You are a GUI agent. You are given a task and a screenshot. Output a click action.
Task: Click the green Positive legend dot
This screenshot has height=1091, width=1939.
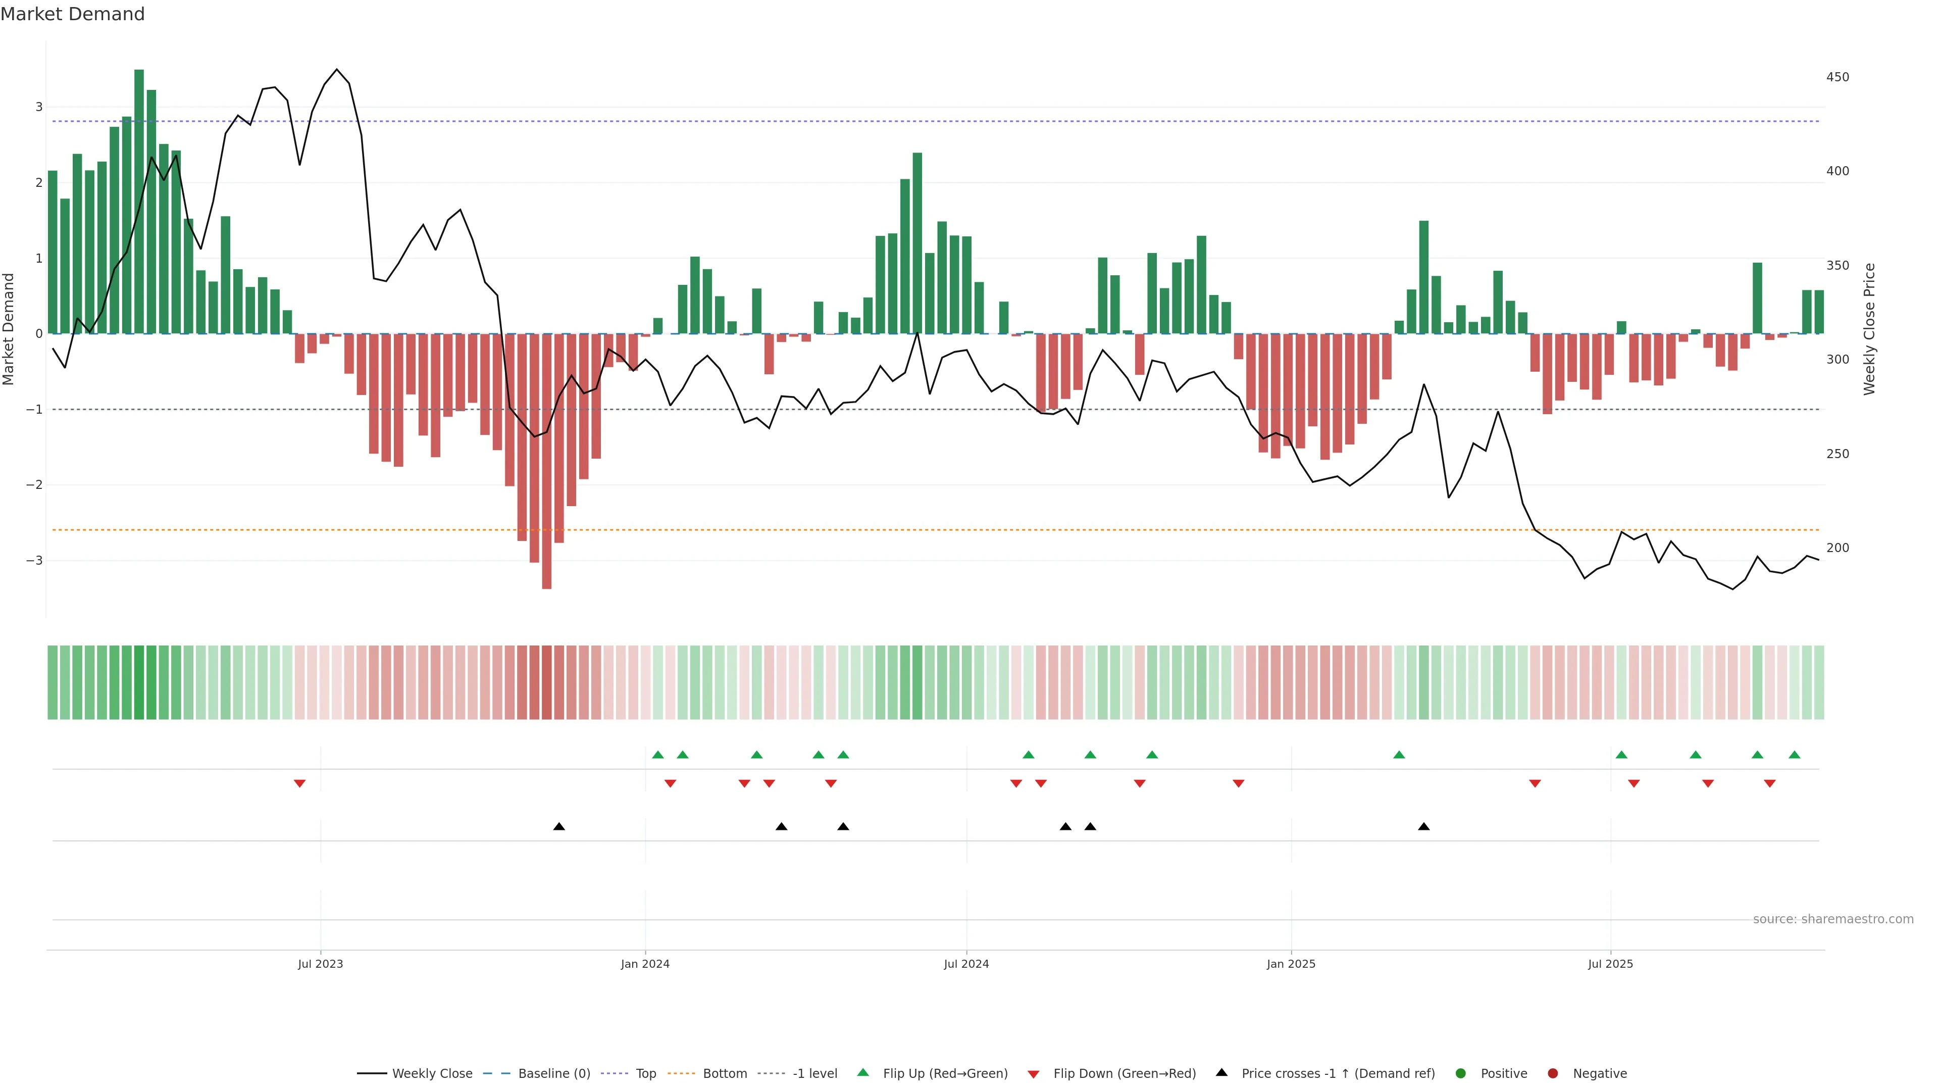click(x=1461, y=1074)
